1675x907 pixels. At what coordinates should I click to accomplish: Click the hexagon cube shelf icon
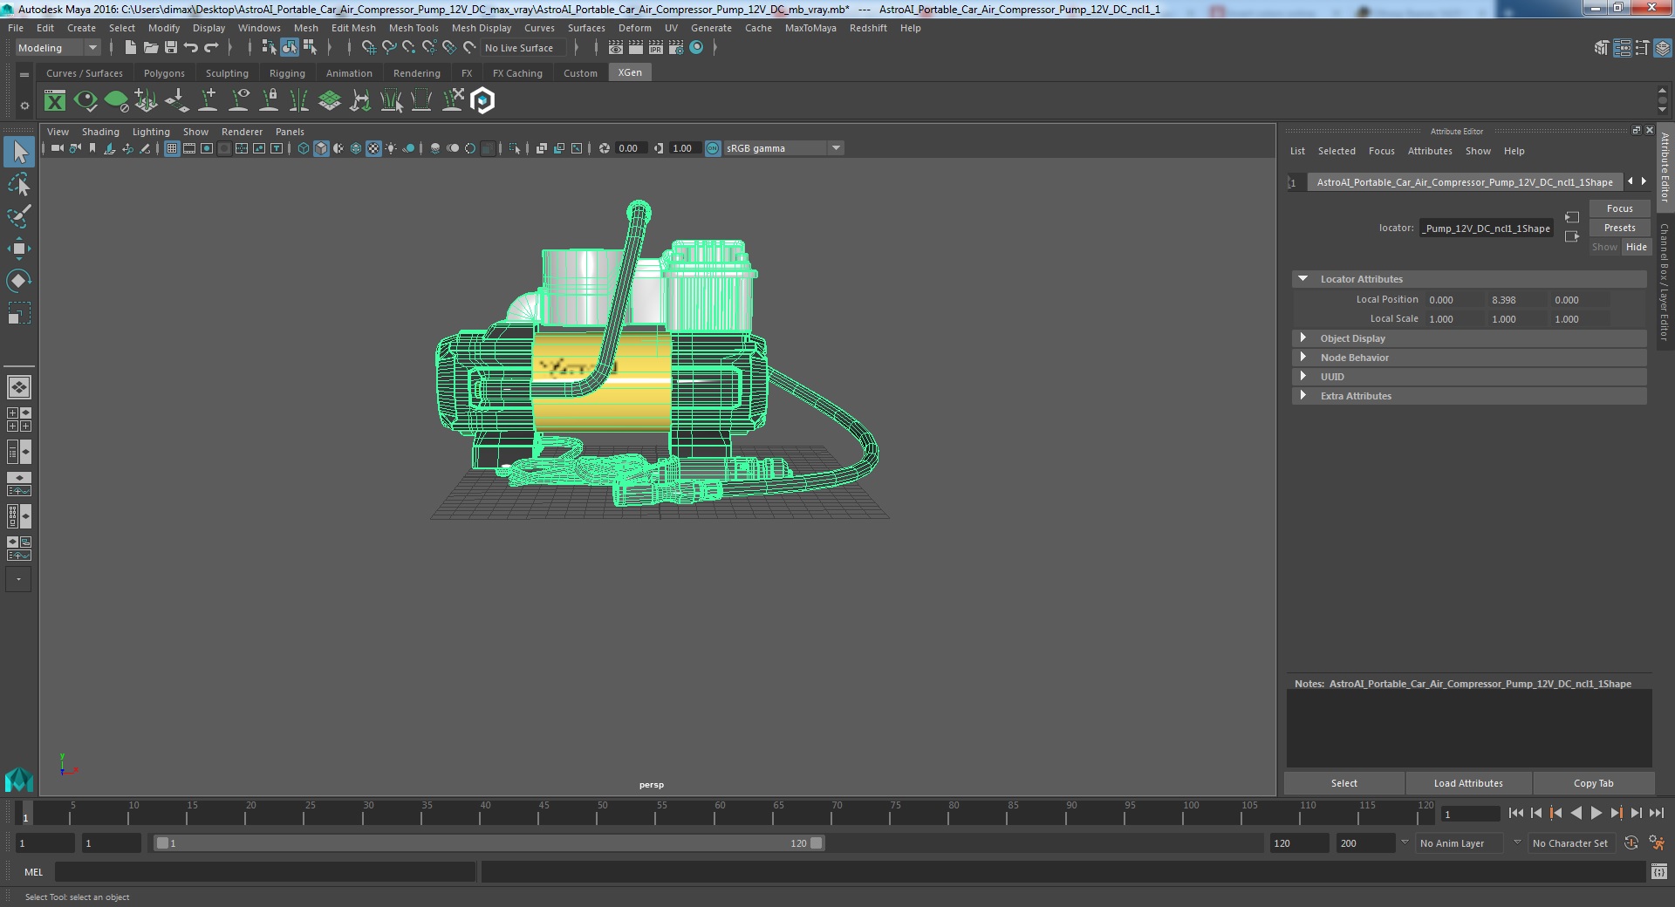(482, 101)
